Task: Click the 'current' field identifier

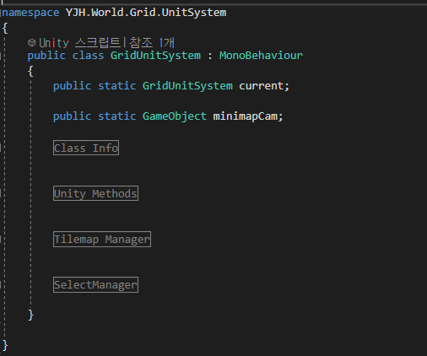Action: click(x=262, y=86)
